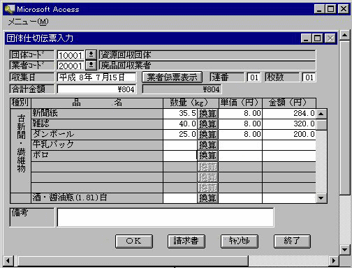Select the ダンボール item name

pos(97,135)
